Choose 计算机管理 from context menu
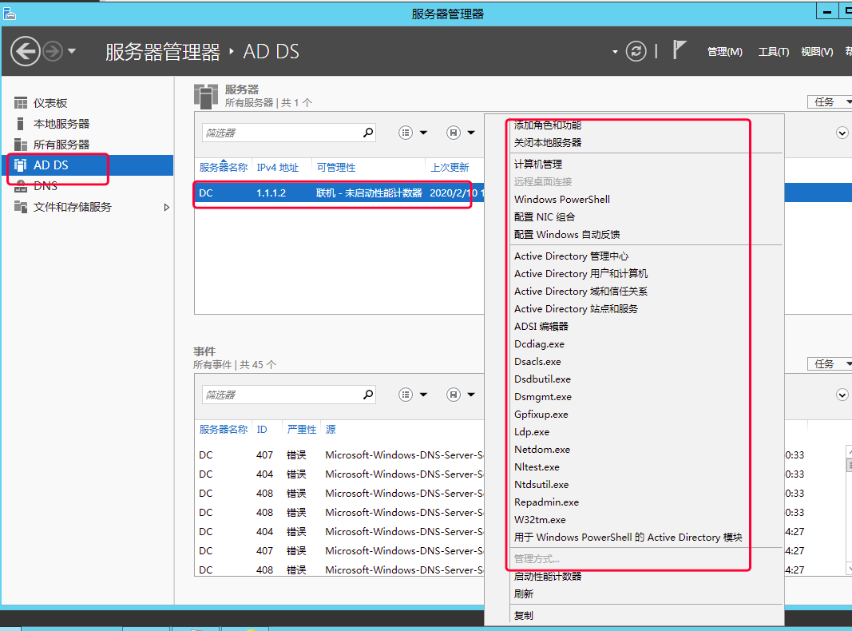This screenshot has width=852, height=631. tap(538, 164)
